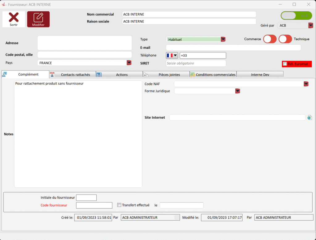Click the red X Sortir icon

click(x=14, y=18)
